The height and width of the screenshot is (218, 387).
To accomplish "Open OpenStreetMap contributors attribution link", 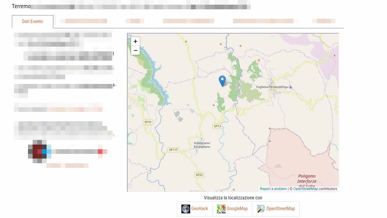I will 305,189.
